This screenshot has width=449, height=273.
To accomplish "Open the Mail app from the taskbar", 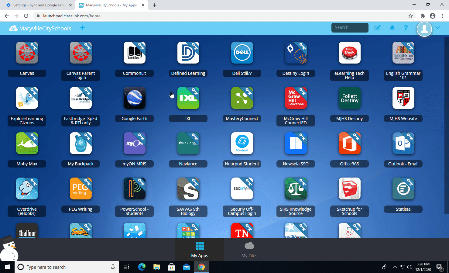I will [x=186, y=267].
